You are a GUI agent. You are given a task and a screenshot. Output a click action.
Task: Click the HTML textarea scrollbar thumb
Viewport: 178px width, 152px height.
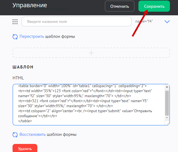point(167,102)
